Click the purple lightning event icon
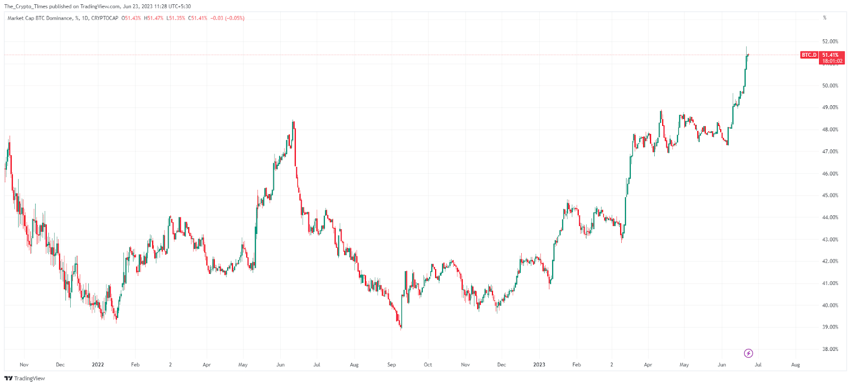Screen dimensions: 851x386 (748, 353)
